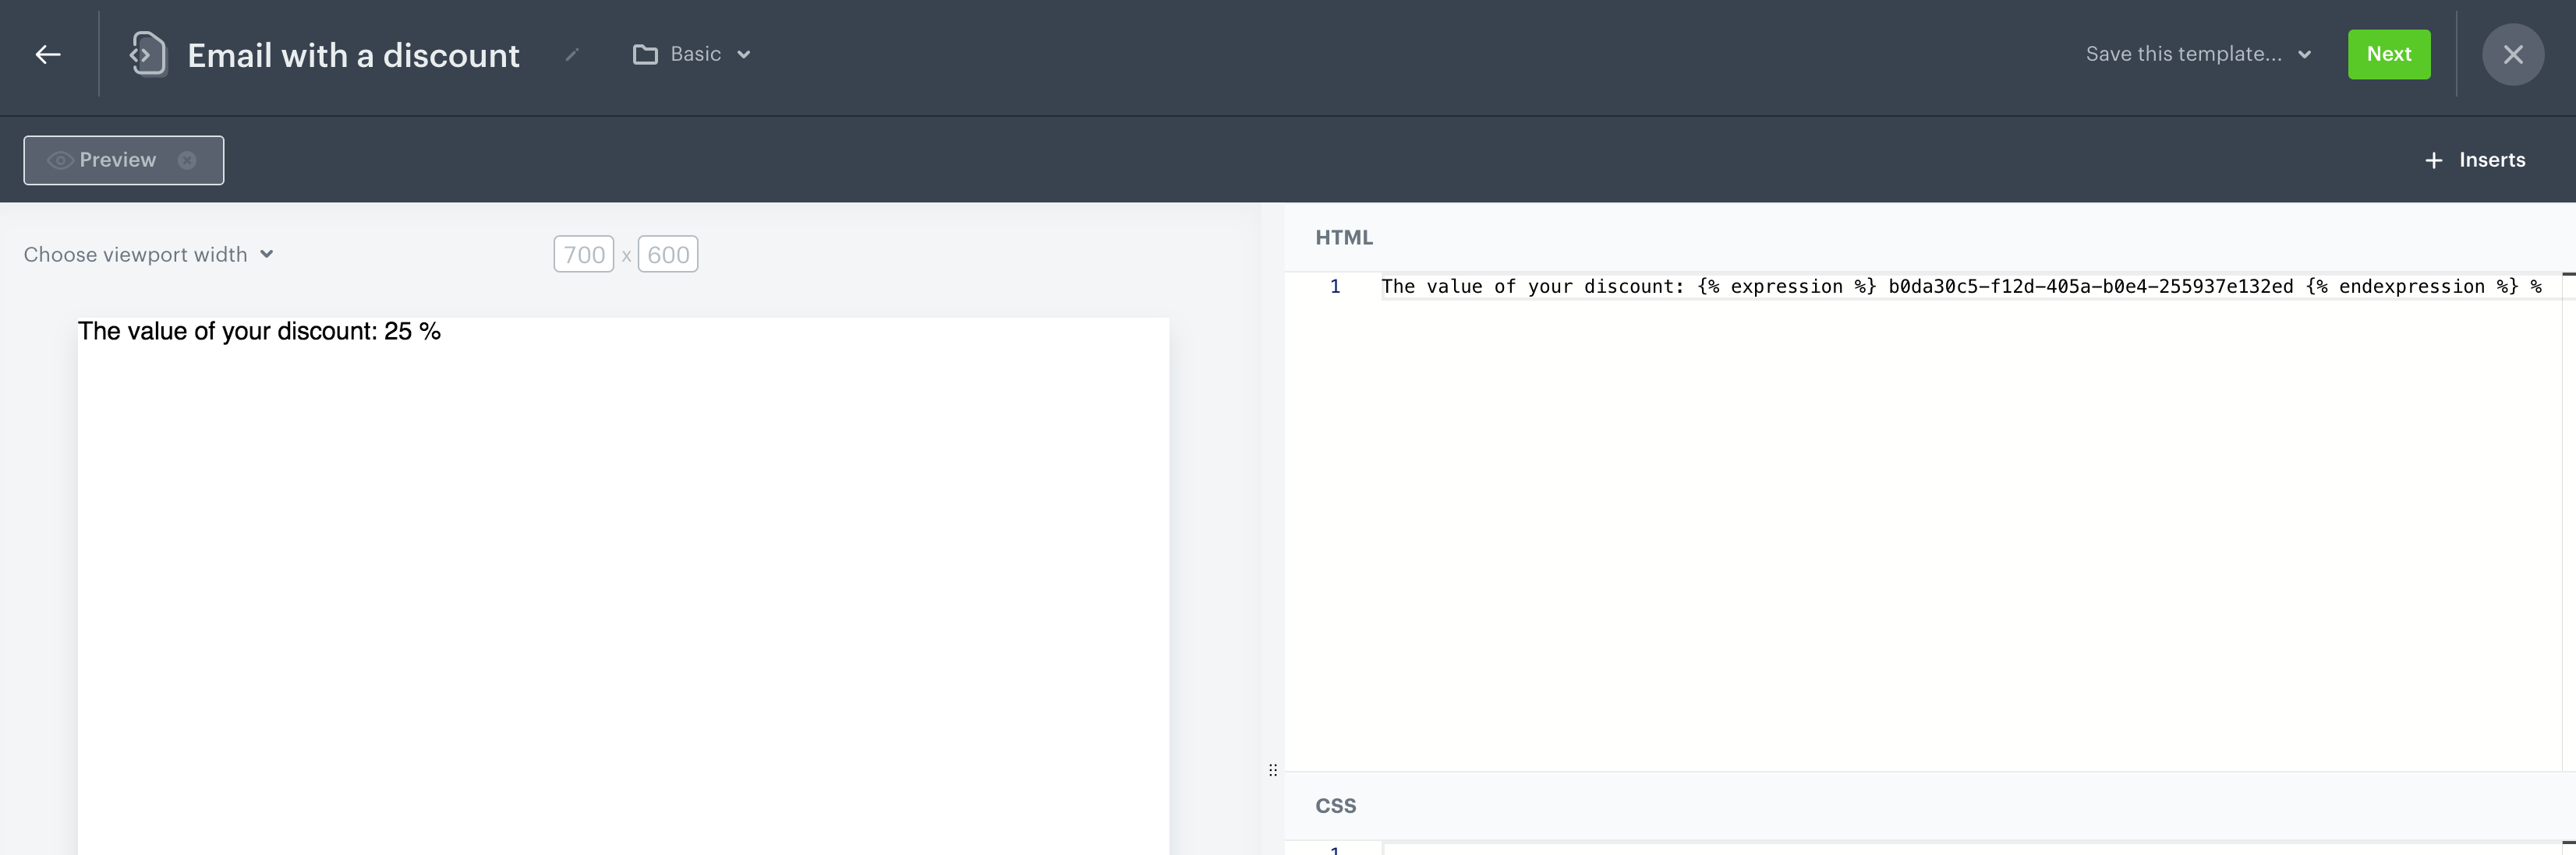
Task: Click the close X icon in the top right
Action: tap(2513, 55)
